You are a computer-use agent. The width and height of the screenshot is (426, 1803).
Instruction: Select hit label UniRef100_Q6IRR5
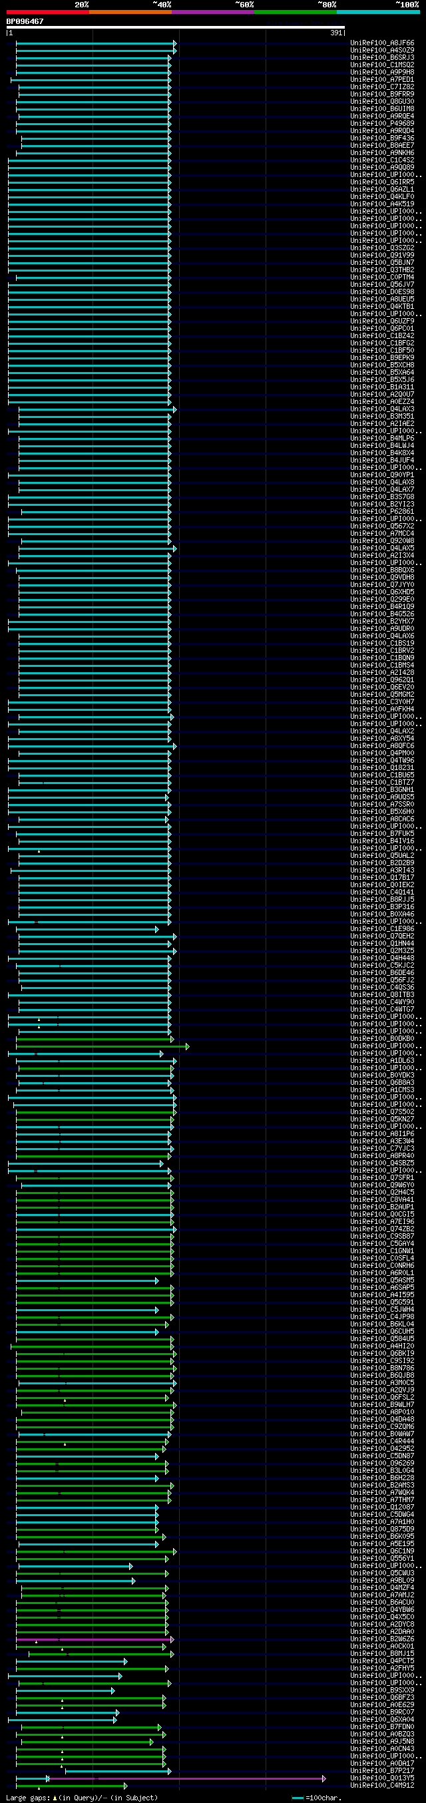pyautogui.click(x=382, y=182)
